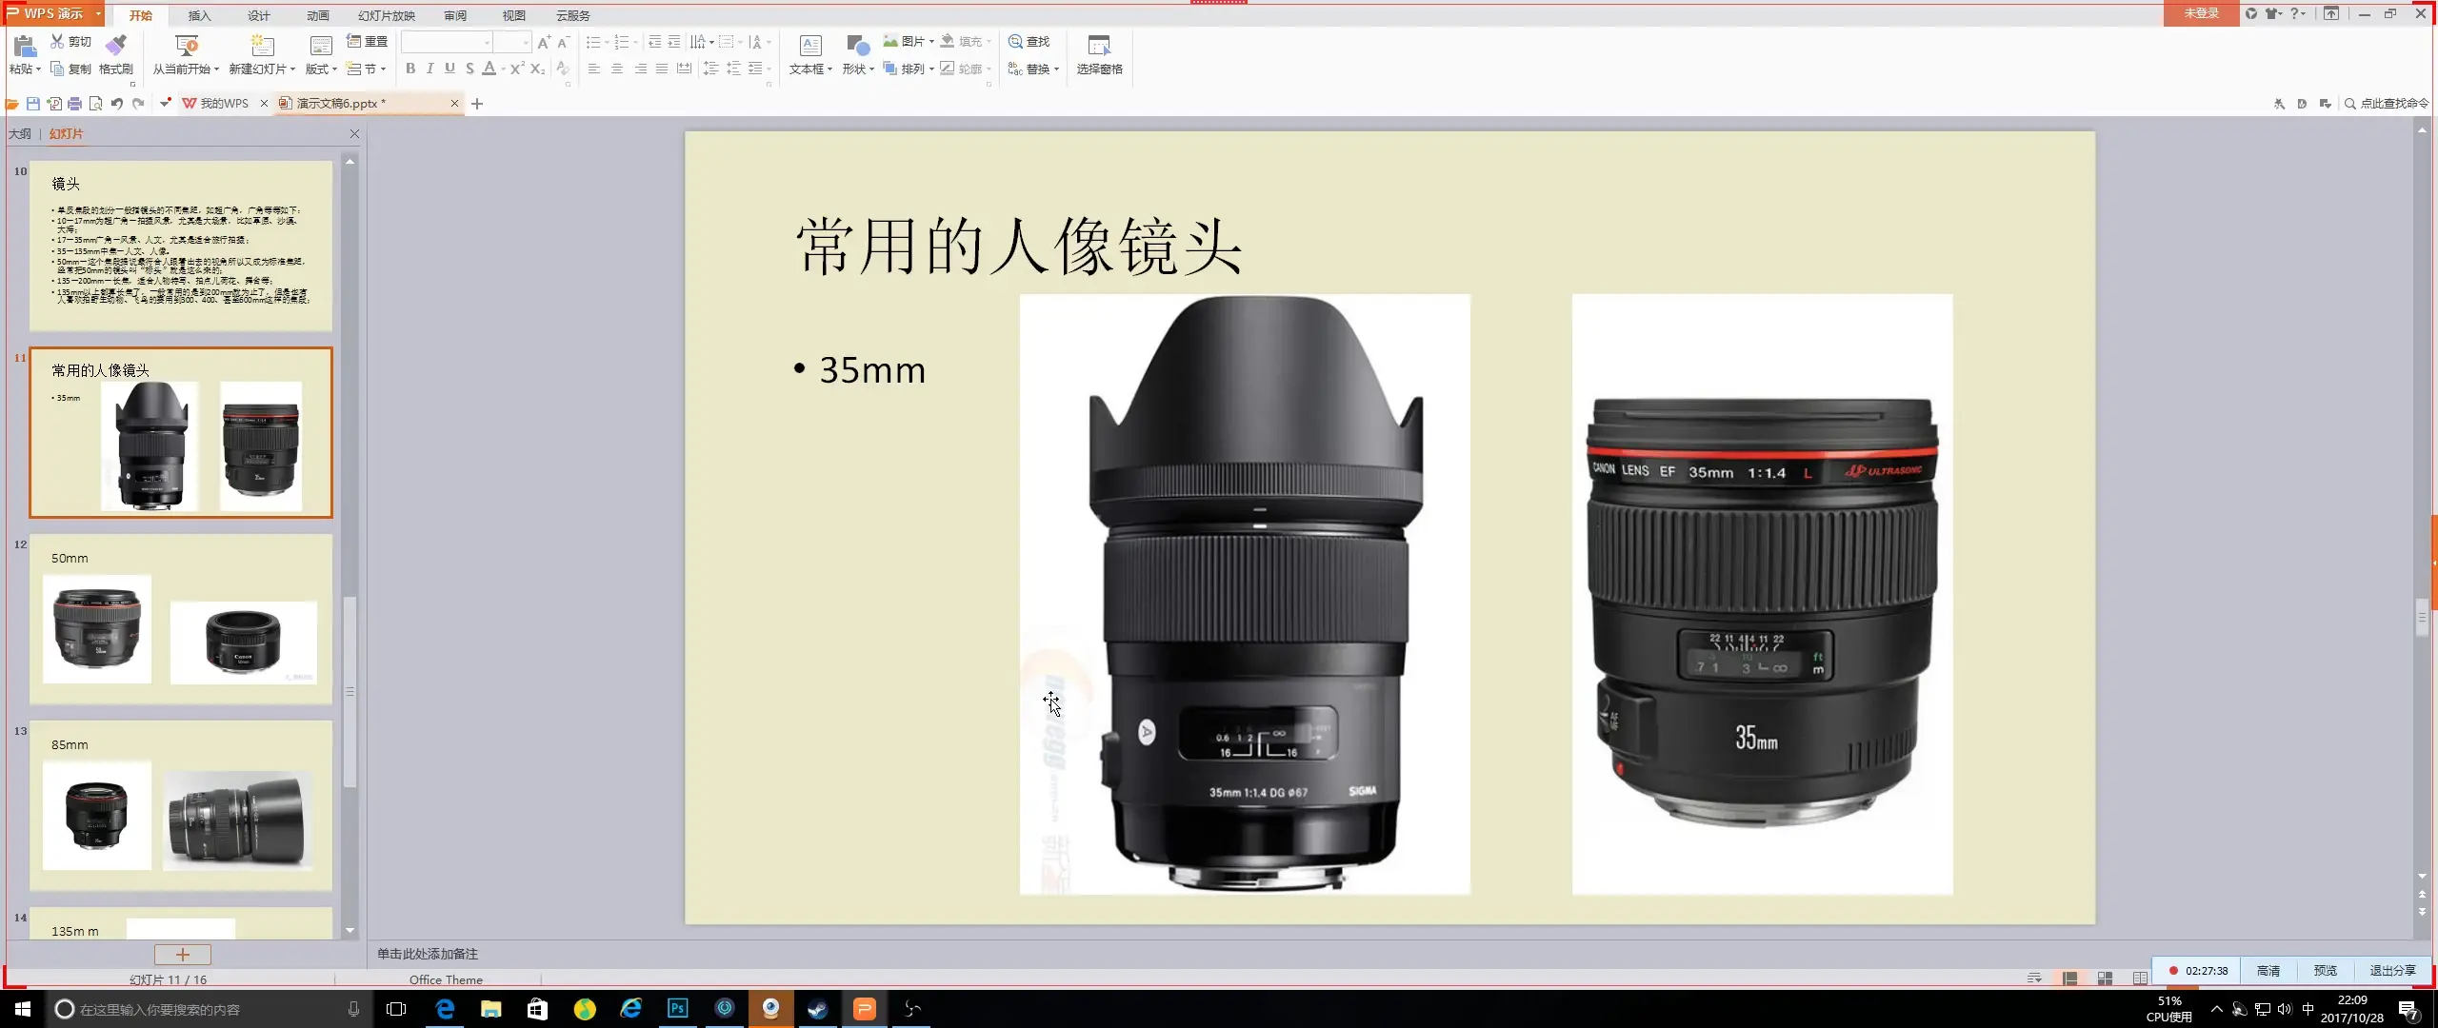This screenshot has width=2438, height=1028.
Task: Click the 退出分享 exit sharing button
Action: [x=2392, y=971]
